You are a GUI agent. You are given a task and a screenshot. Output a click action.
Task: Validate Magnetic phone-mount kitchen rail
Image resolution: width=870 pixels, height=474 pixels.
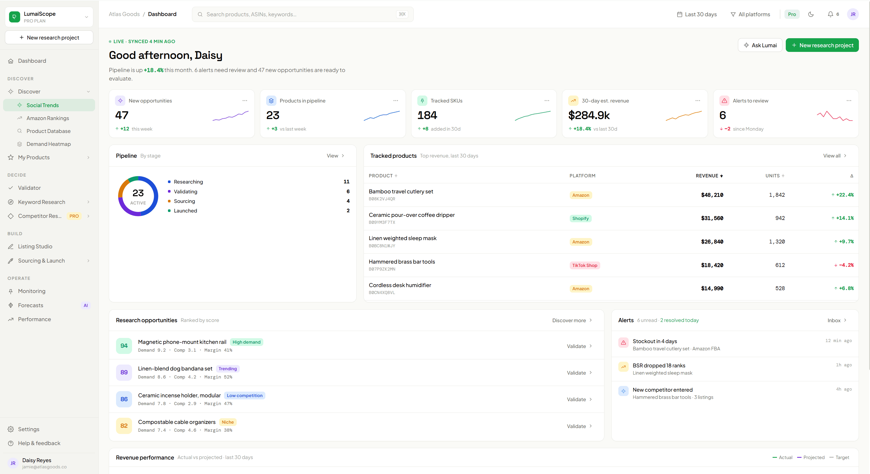579,346
